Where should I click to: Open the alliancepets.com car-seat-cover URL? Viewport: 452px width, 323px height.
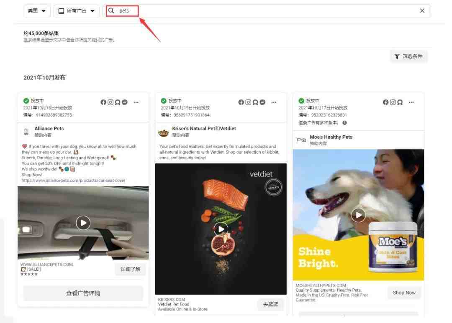click(74, 181)
